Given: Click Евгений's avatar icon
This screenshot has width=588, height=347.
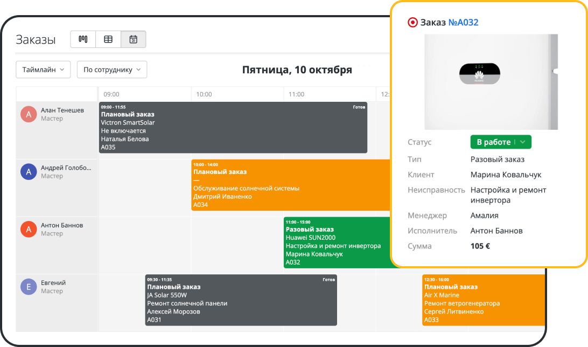Looking at the screenshot, I should [x=29, y=287].
